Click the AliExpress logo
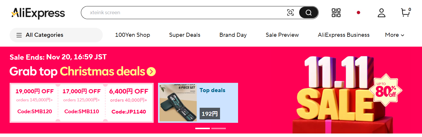 38,13
